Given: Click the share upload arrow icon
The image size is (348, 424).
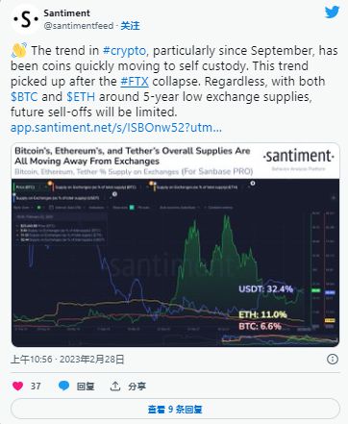Looking at the screenshot, I should tap(115, 387).
